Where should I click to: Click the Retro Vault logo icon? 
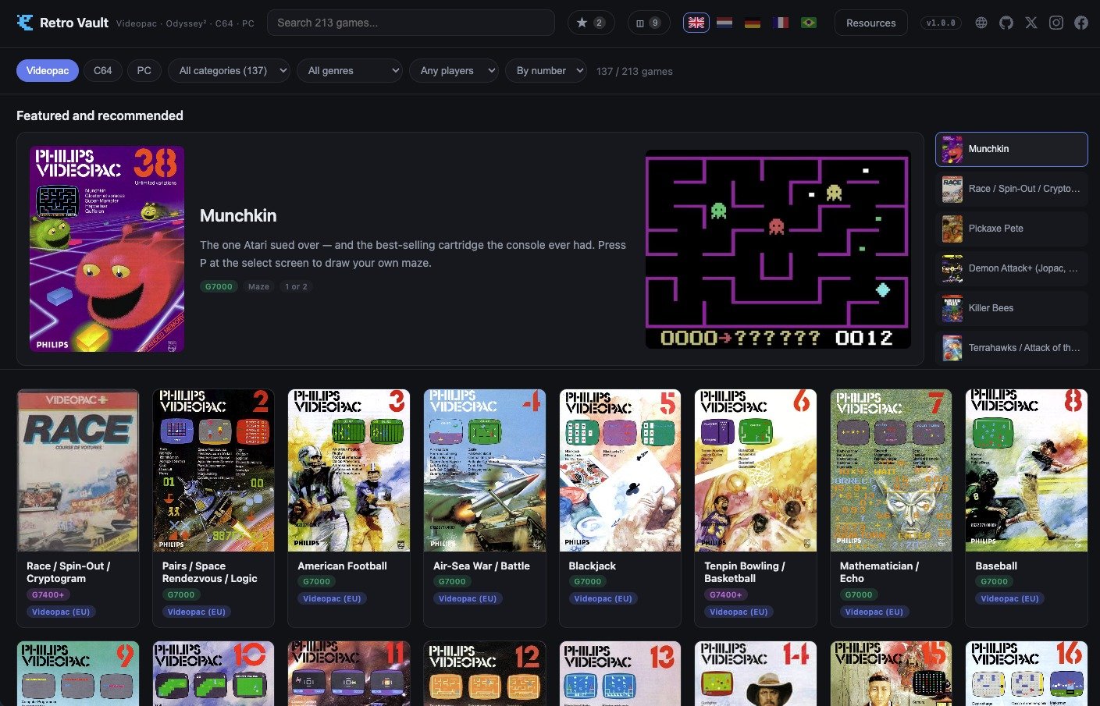(x=25, y=23)
